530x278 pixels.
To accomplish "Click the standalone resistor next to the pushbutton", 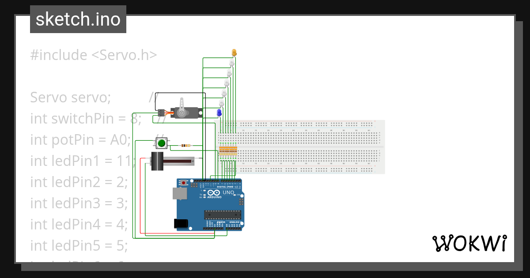I will tap(186, 146).
